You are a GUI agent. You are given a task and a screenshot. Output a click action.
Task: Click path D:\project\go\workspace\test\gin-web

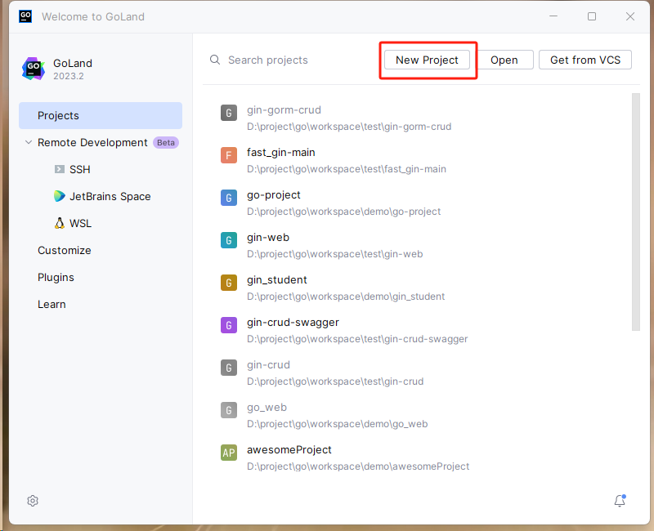pos(334,254)
